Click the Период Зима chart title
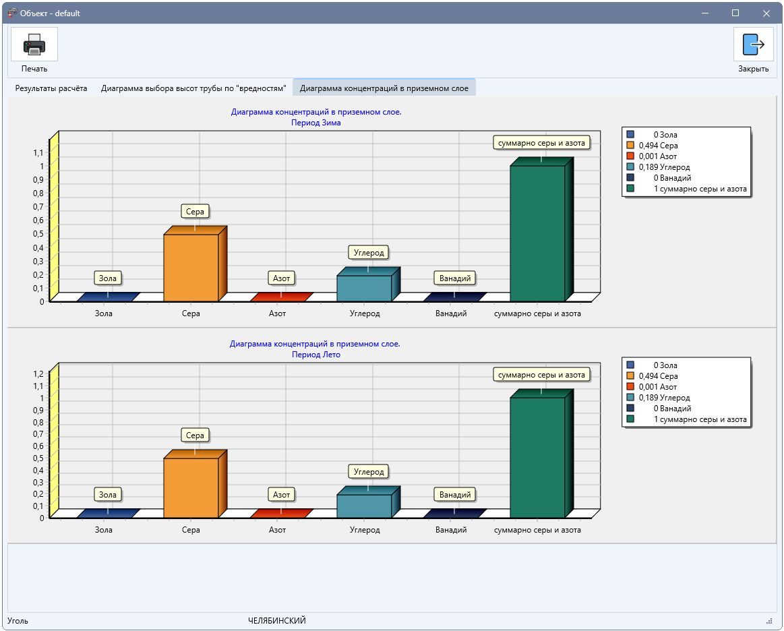Screen dimensions: 784x631 [x=316, y=123]
